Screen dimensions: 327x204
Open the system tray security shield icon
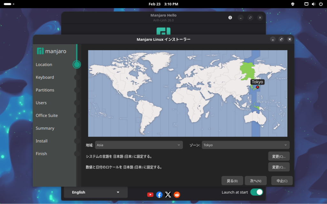[293, 4]
